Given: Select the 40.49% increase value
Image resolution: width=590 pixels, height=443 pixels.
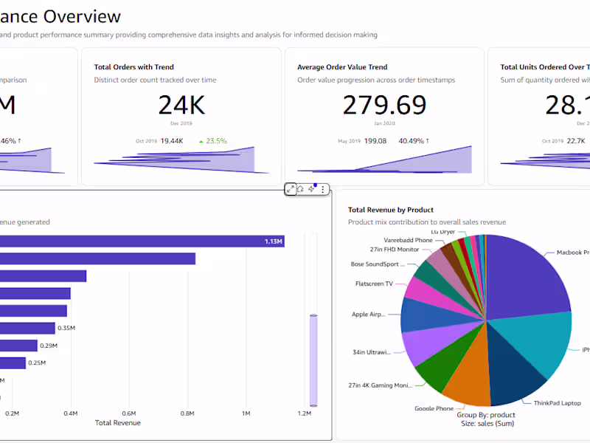Looking at the screenshot, I should coord(414,141).
